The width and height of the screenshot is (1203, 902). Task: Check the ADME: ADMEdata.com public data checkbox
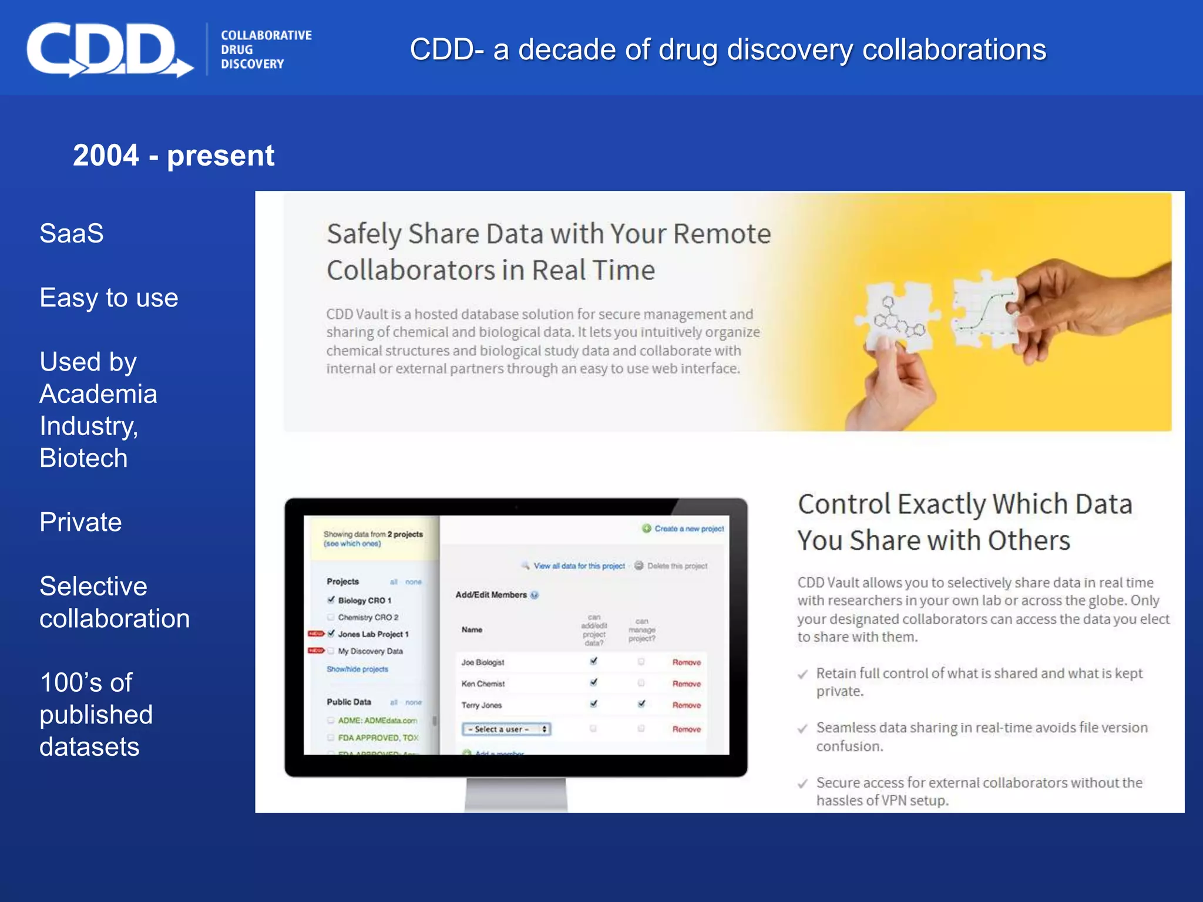click(331, 721)
